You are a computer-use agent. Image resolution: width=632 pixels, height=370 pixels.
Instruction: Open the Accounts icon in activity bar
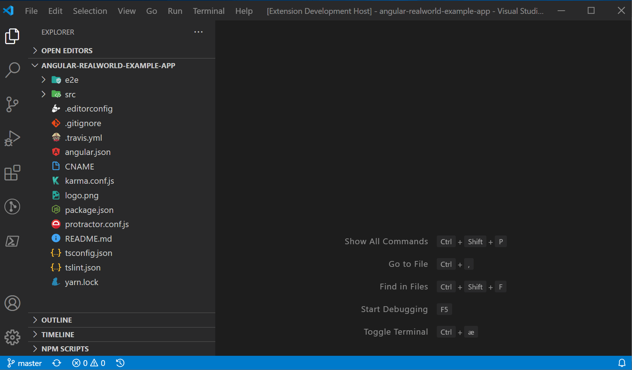pyautogui.click(x=12, y=303)
